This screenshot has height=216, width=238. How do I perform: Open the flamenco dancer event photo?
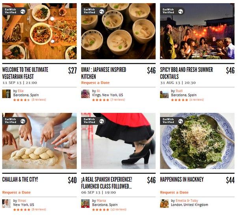pos(118,141)
